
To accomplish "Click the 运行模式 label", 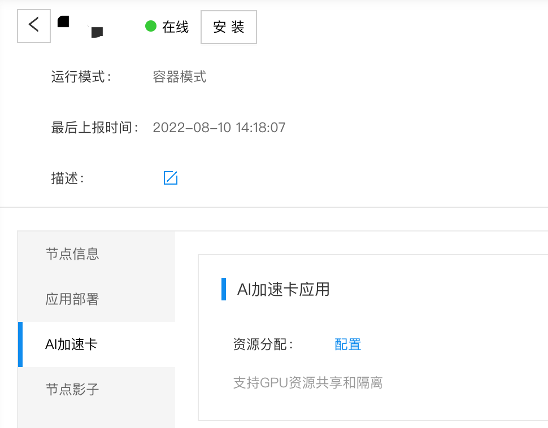I will [81, 77].
